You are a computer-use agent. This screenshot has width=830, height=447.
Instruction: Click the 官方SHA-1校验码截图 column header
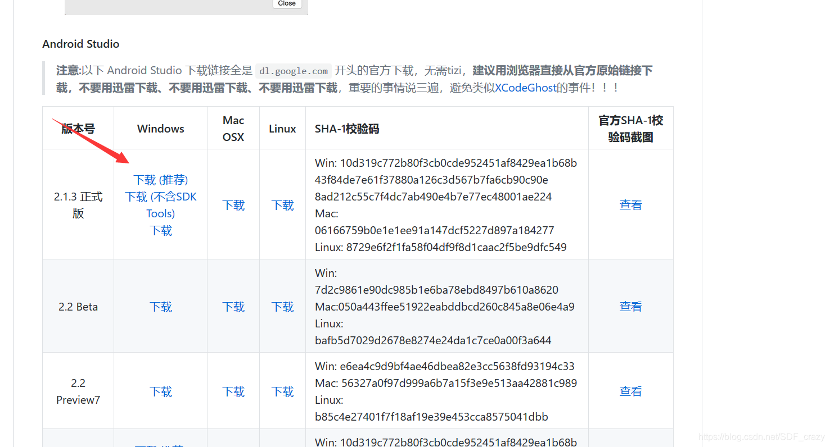630,129
